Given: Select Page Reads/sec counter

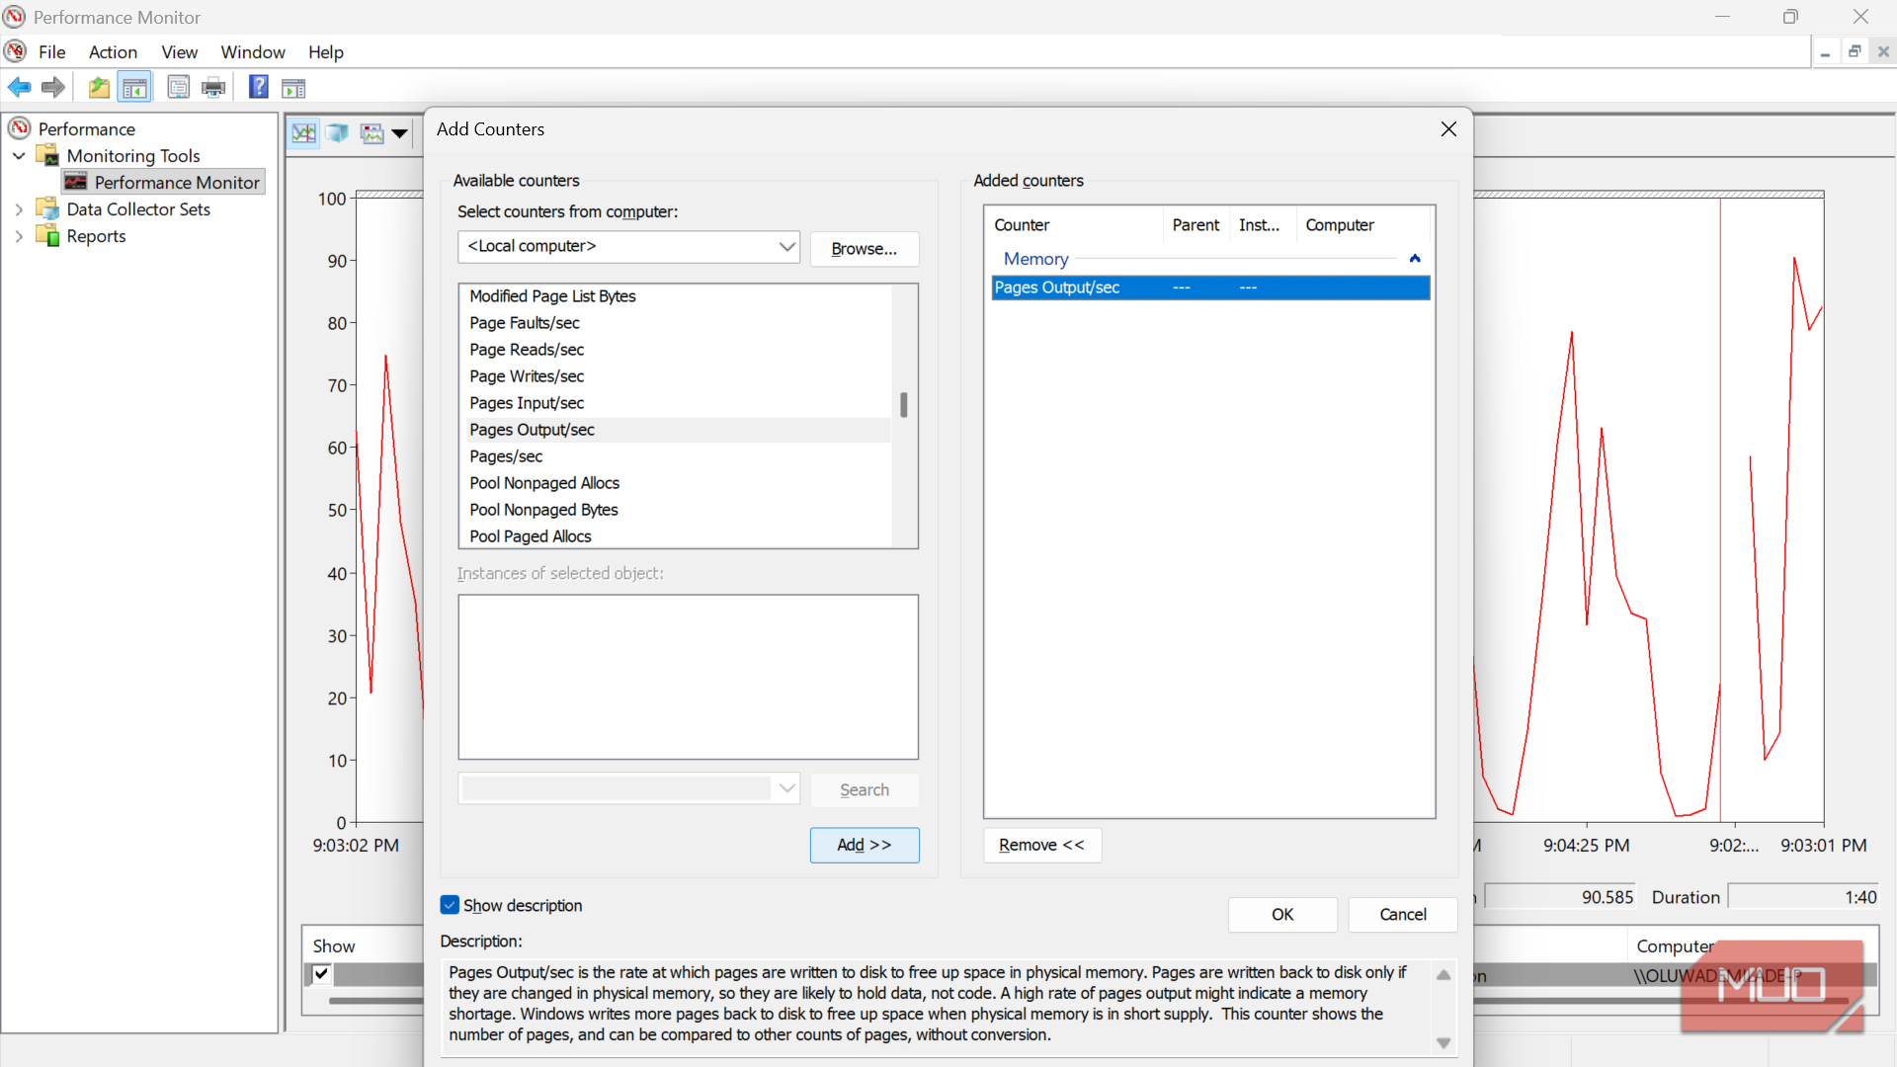Looking at the screenshot, I should point(678,350).
